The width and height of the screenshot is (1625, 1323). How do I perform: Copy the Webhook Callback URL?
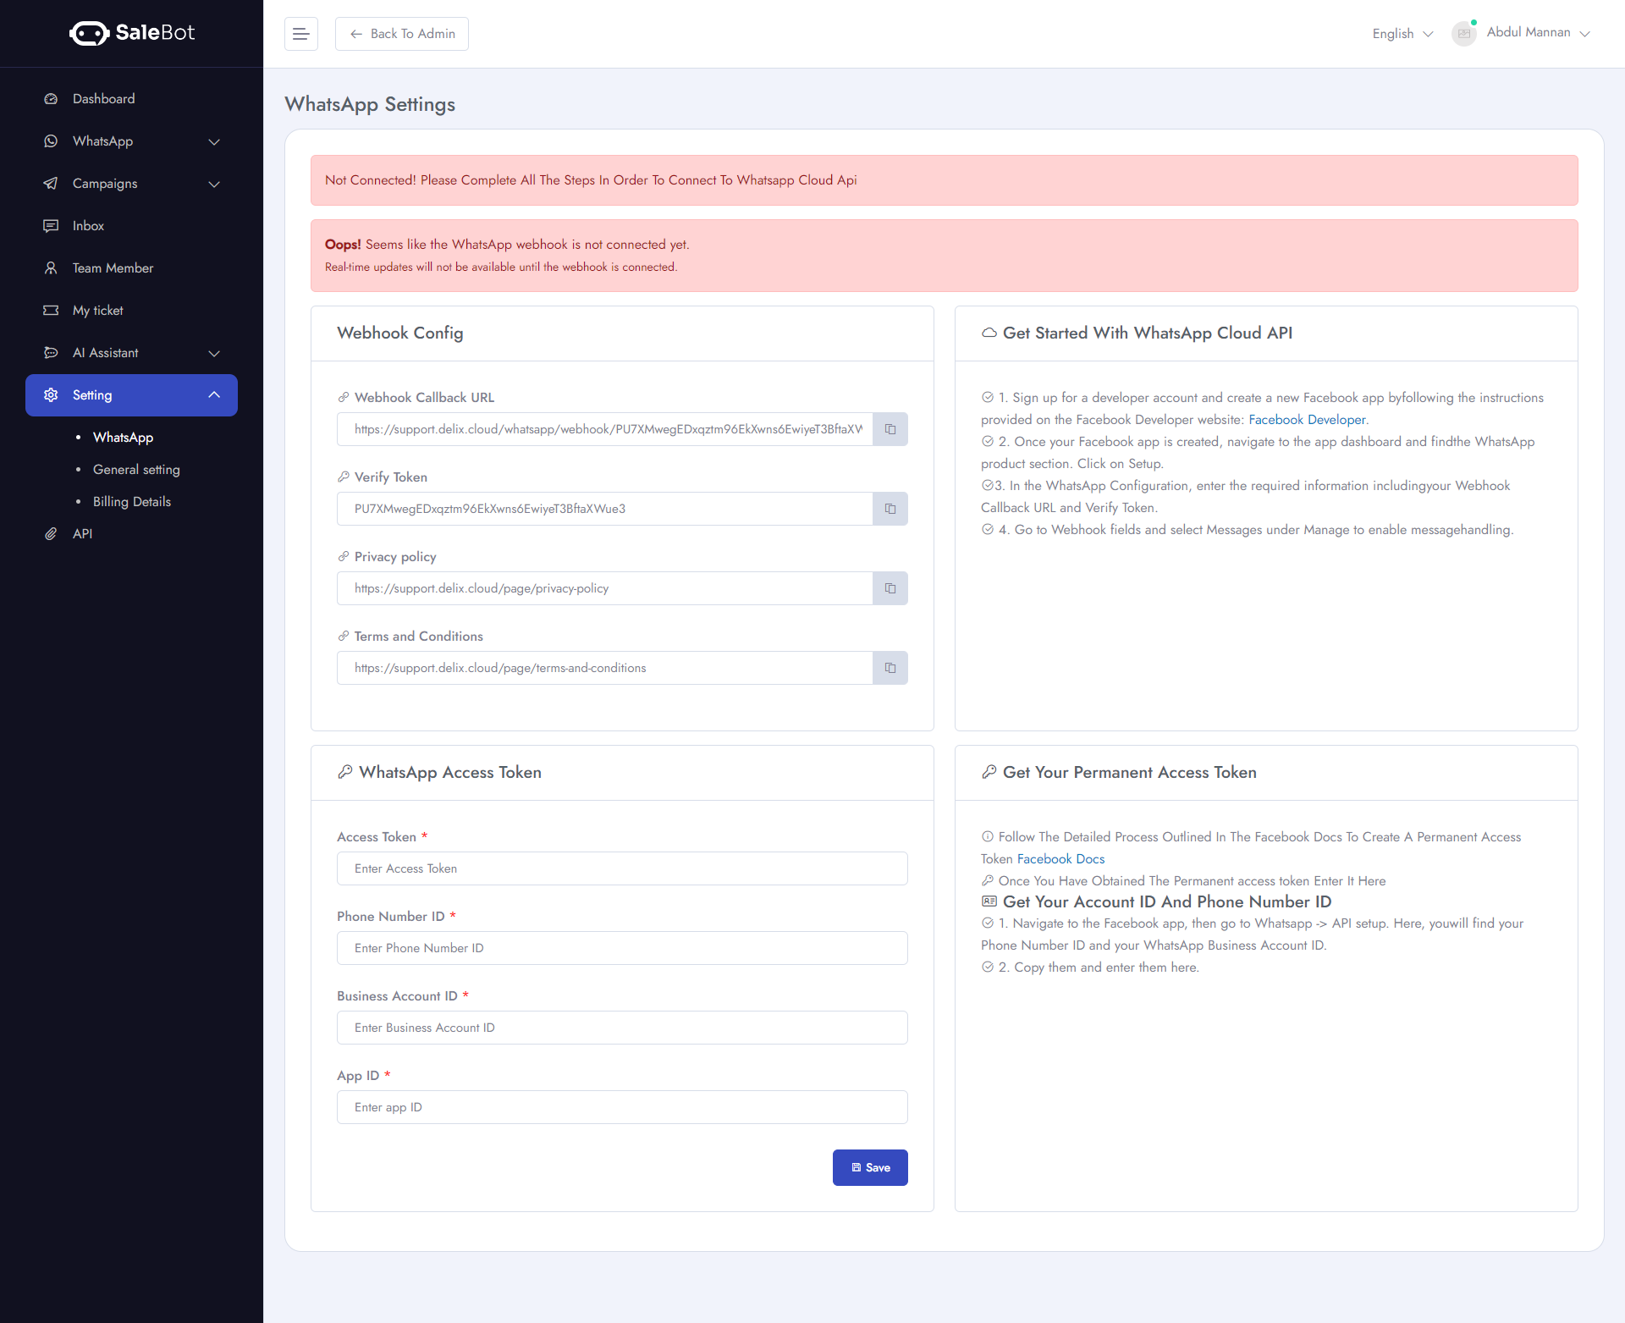point(890,429)
